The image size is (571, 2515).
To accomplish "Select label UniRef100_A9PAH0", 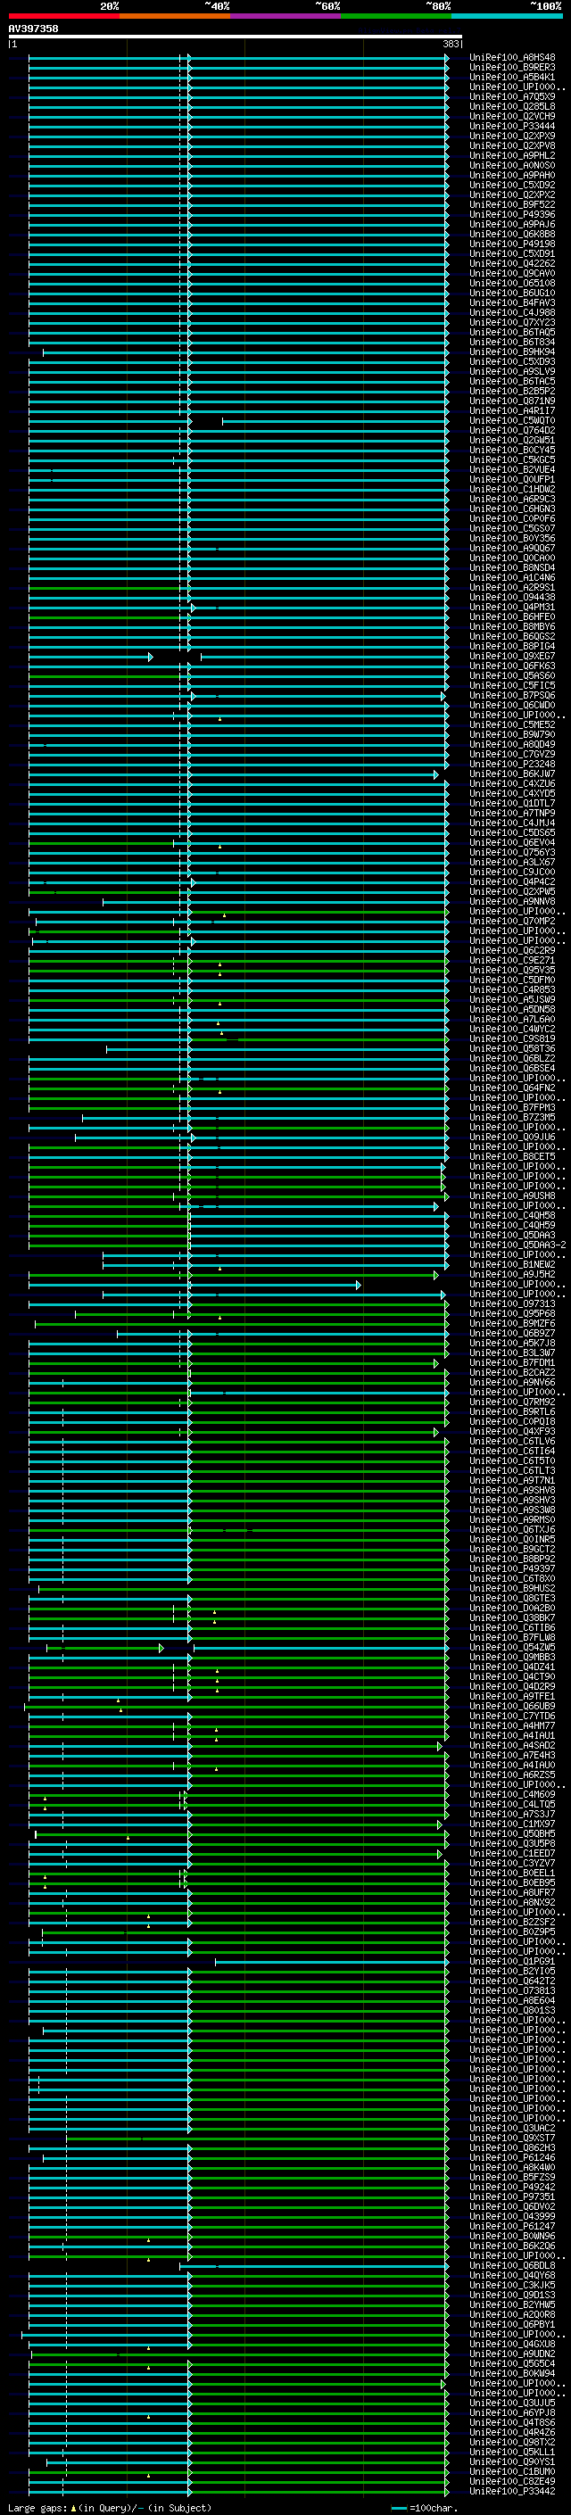I will pos(512,175).
